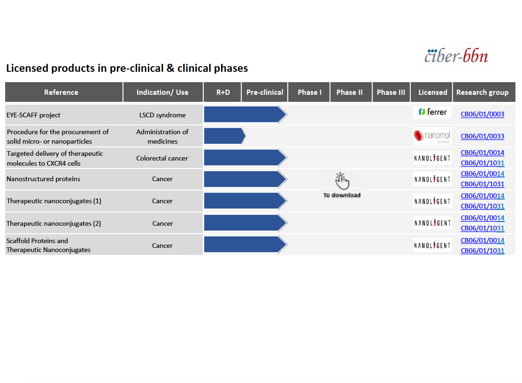Click Nanoligent logo in Scaffold Proteins row
Viewport: 522px width, 383px height.
point(432,245)
